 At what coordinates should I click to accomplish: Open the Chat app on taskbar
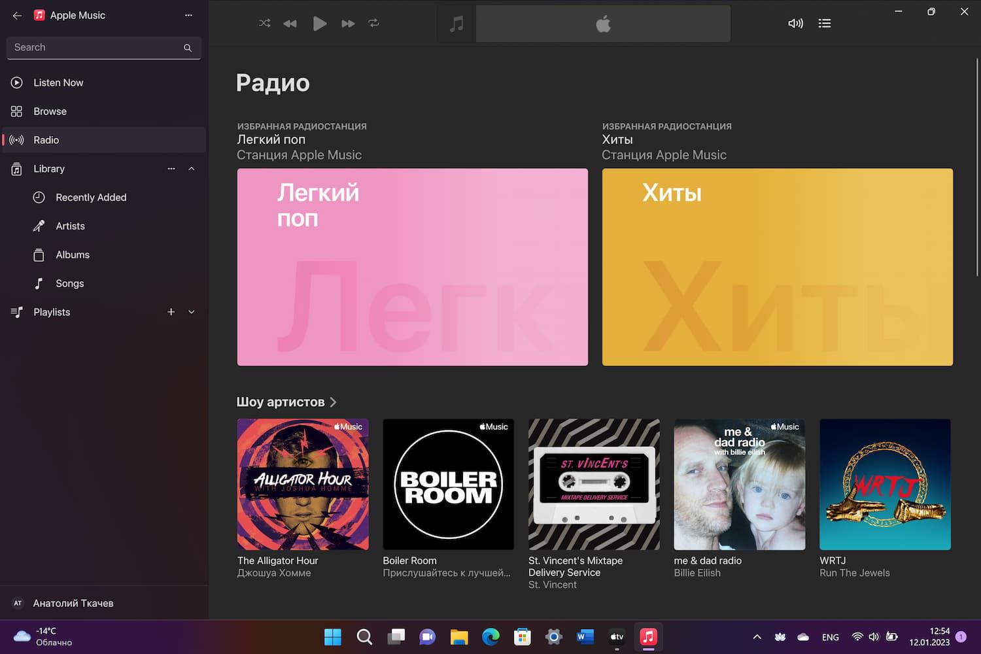coord(427,636)
